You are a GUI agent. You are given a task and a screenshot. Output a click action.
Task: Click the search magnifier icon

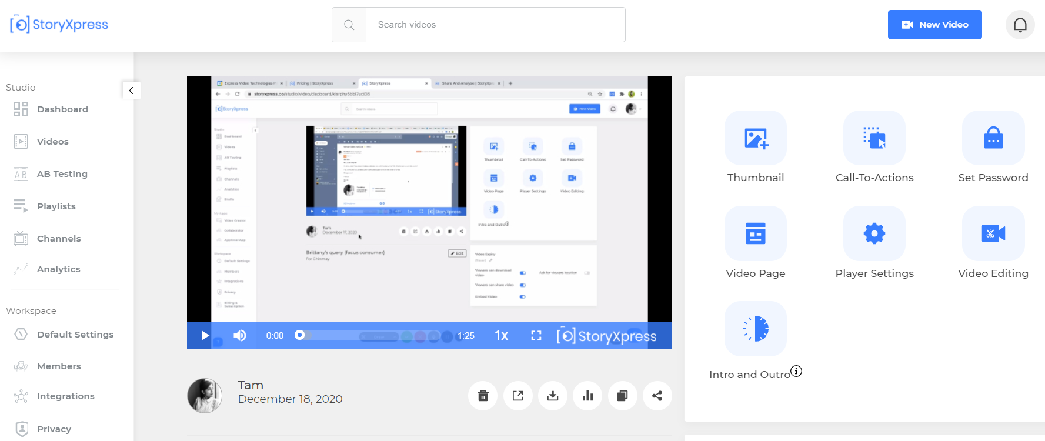point(349,25)
